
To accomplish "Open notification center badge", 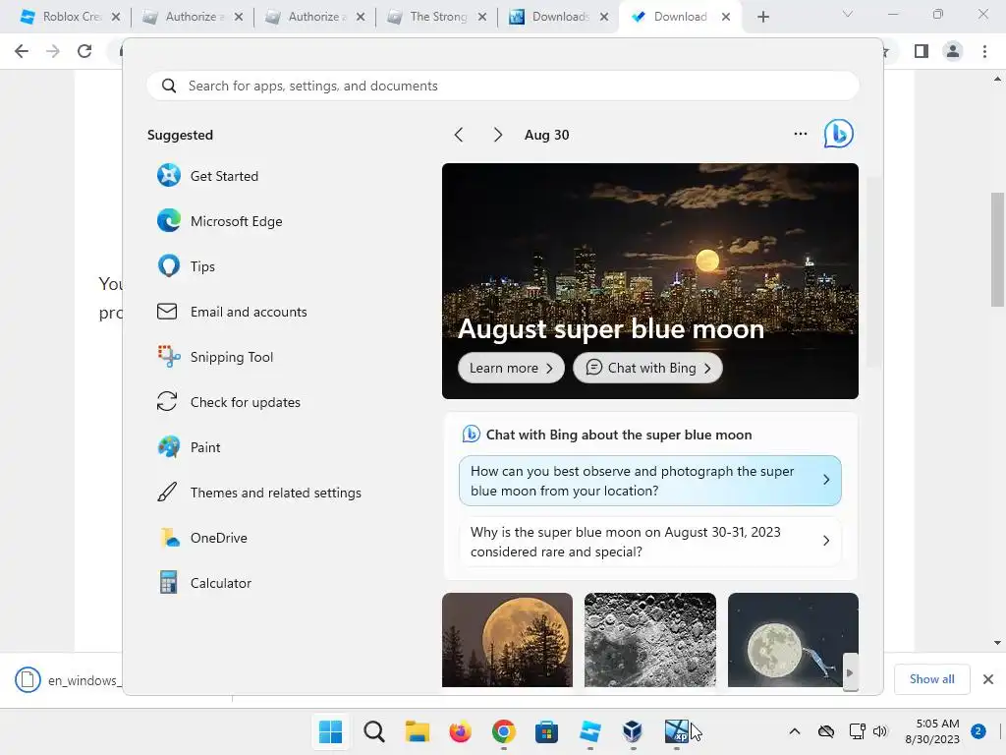I will coord(978,731).
